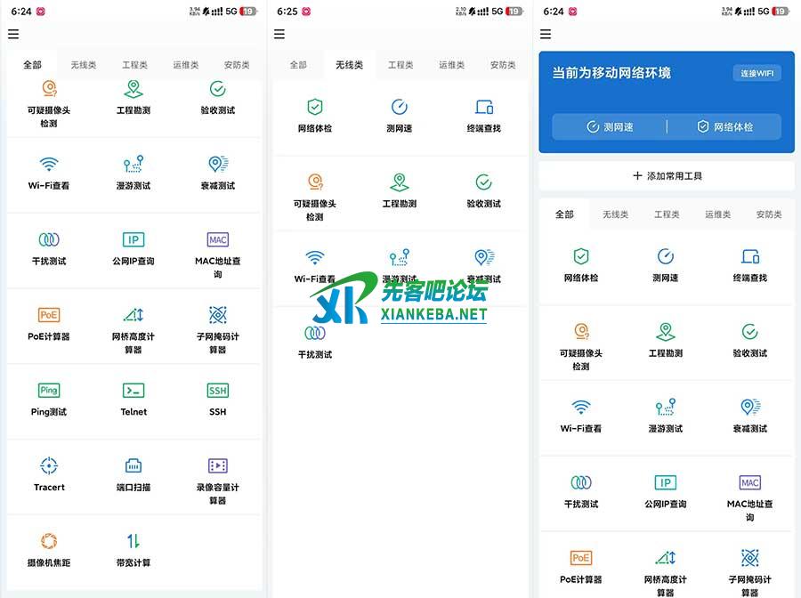Open the 端口扫描 port scanner
The image size is (801, 598).
click(133, 473)
